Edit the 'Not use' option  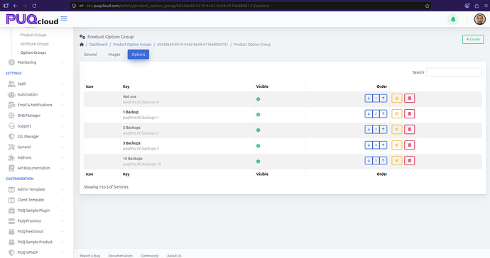tap(396, 99)
